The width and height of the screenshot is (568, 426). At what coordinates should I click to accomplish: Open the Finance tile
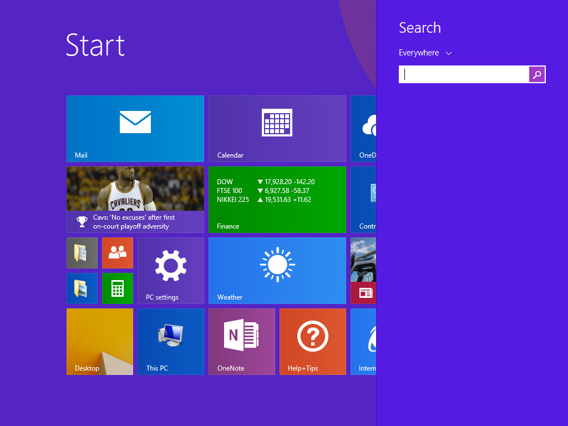point(277,200)
